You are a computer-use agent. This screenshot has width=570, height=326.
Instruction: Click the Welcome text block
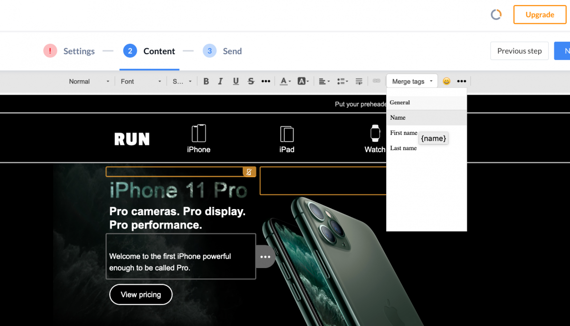tap(180, 257)
